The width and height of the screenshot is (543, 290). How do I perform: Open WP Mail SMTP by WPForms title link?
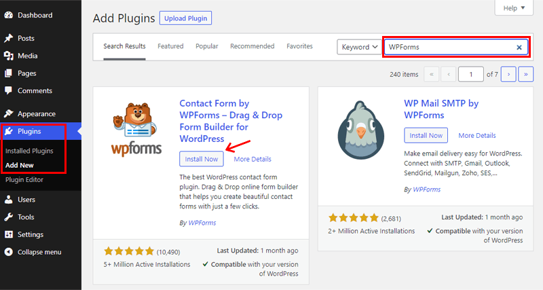coord(441,109)
